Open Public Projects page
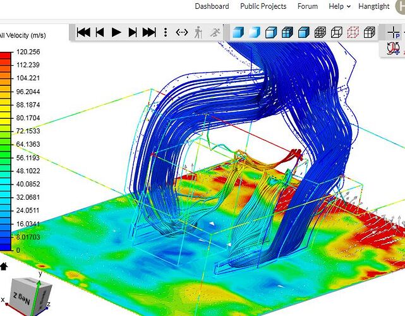The image size is (405, 316). click(x=263, y=6)
